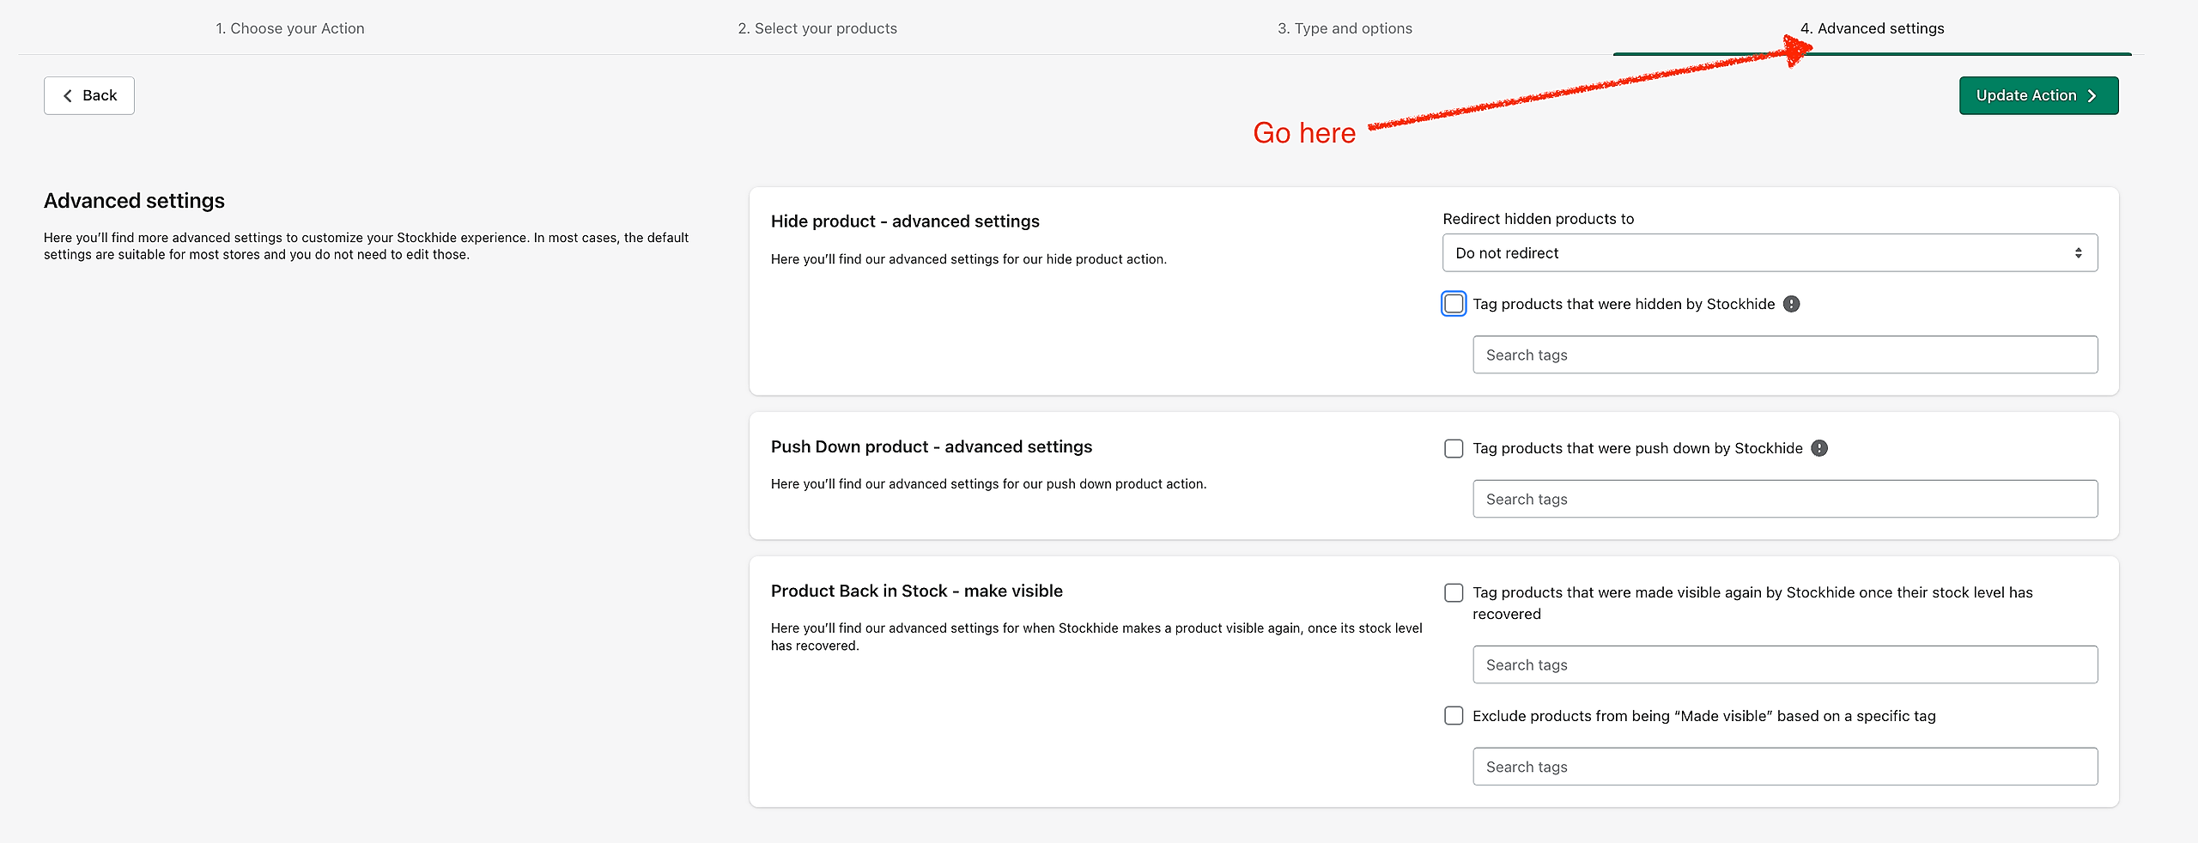Screen dimensions: 2198x843
Task: Toggle tag products that were push down
Action: pos(1454,448)
